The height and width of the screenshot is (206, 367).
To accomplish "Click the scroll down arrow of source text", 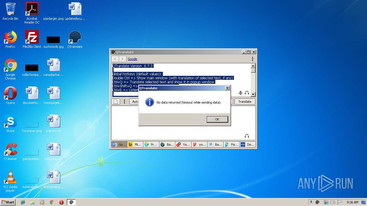I will 253,94.
